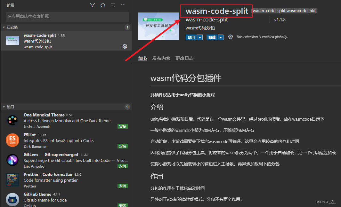The image size is (341, 207).
Task: Click the wasm代码分包插件 heading
Action: click(186, 78)
